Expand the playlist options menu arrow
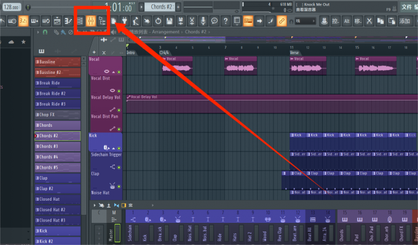 (38, 32)
